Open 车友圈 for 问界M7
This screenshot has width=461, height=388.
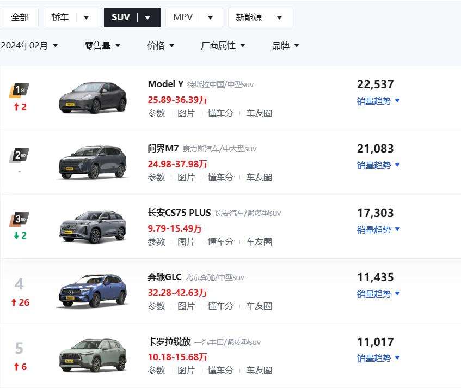tap(259, 178)
